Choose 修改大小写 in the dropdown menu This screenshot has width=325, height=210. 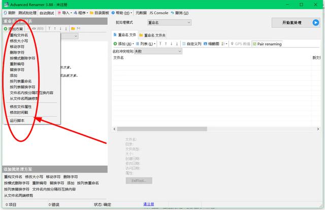(x=19, y=41)
